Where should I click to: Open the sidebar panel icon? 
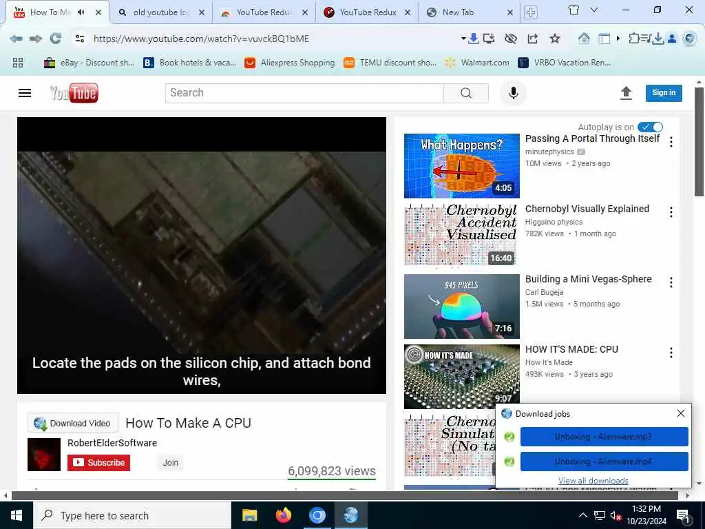coord(604,39)
